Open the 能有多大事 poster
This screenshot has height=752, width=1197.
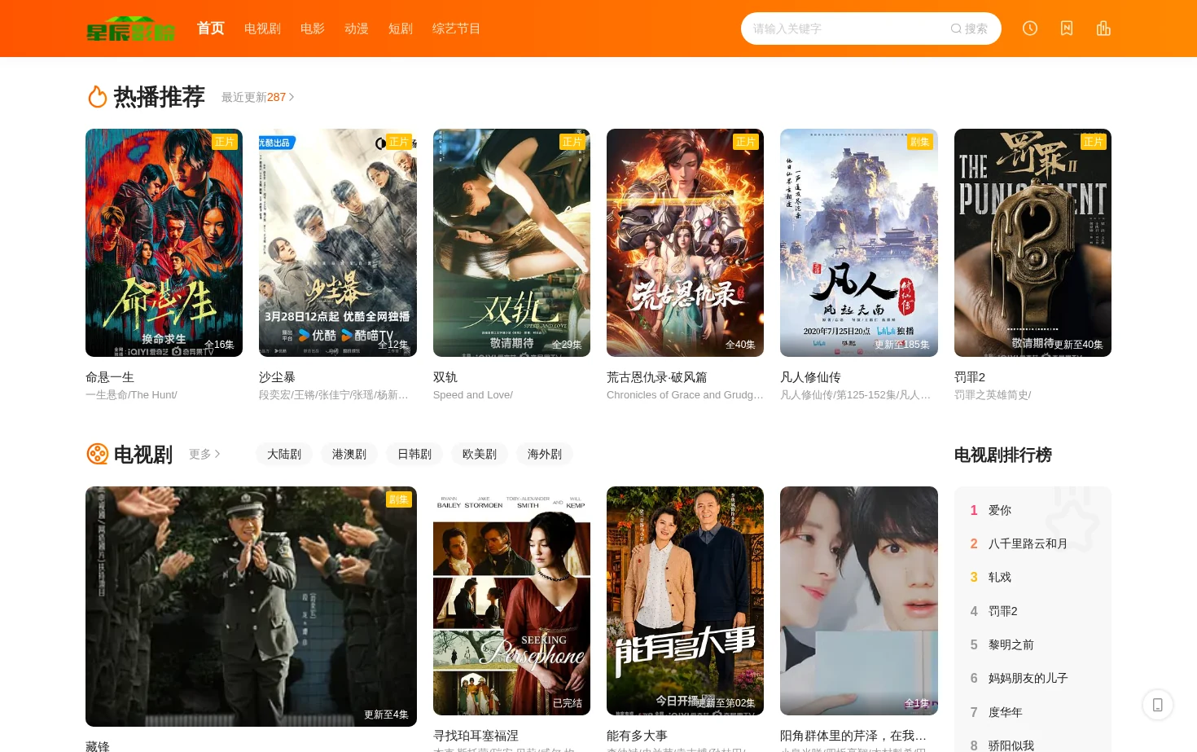pyautogui.click(x=685, y=601)
